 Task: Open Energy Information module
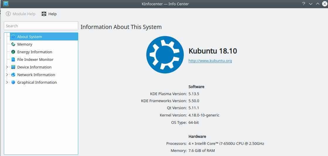tap(35, 52)
